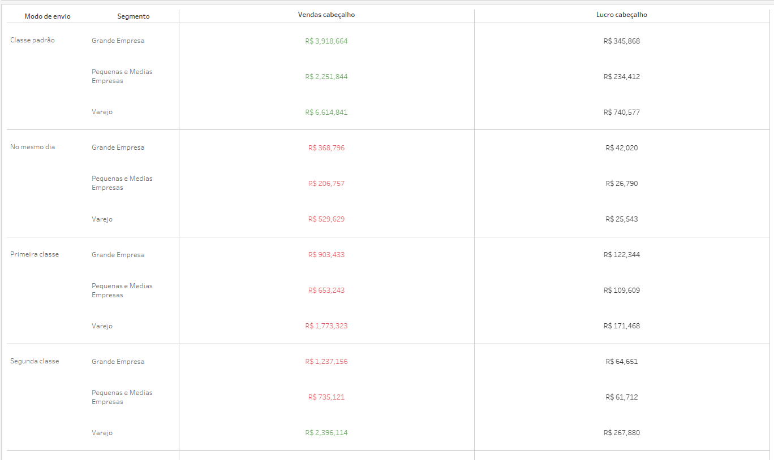
Task: Click profit value R$ 345,868
Action: [x=622, y=41]
